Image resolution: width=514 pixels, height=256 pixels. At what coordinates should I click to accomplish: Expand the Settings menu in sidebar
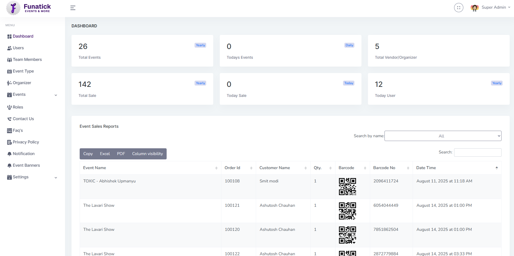pos(32,177)
